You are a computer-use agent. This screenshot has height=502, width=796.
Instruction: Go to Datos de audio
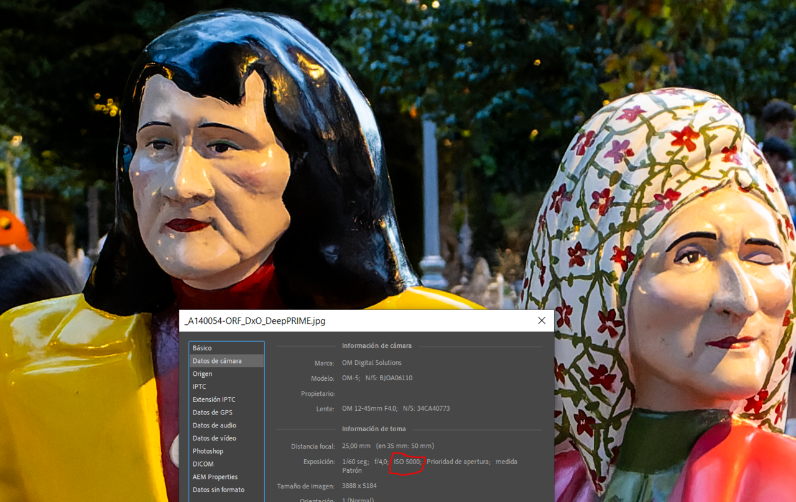214,426
